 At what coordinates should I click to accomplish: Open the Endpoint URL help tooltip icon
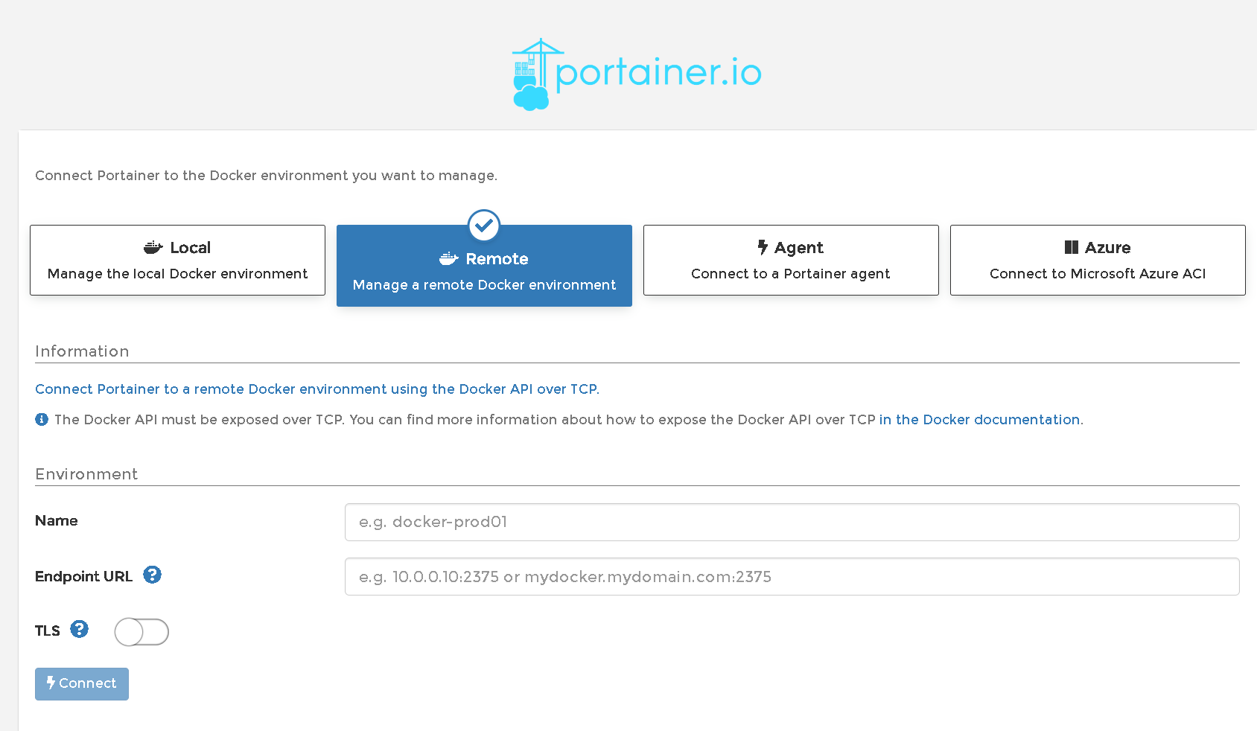(153, 575)
